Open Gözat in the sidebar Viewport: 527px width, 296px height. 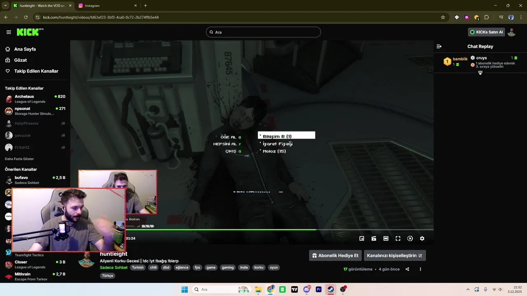click(20, 60)
